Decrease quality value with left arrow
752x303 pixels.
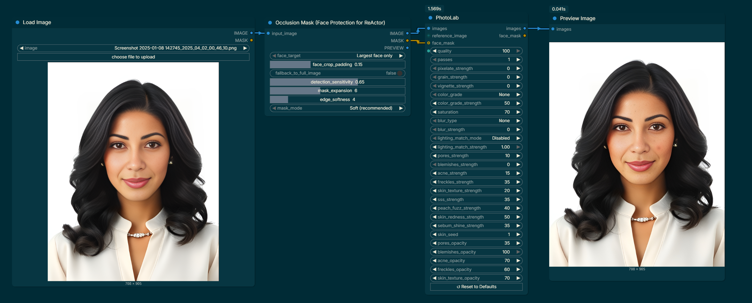(434, 51)
